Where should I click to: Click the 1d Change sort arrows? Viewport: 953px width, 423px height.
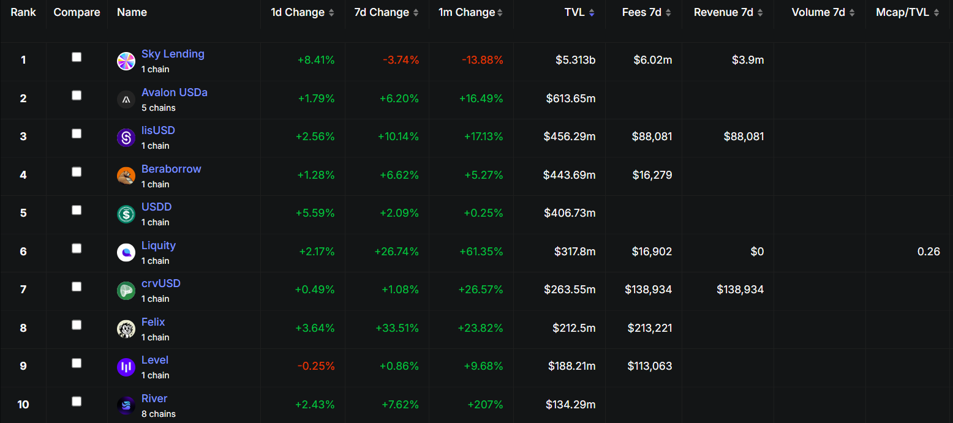click(x=331, y=12)
